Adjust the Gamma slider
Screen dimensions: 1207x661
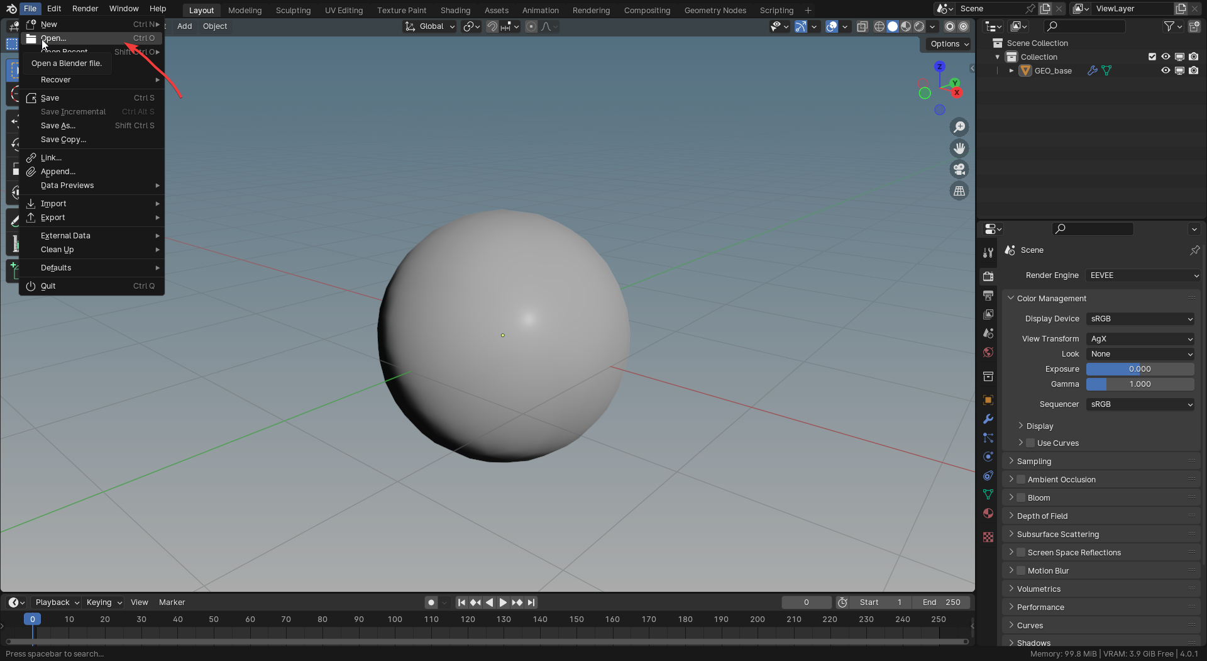(x=1140, y=384)
